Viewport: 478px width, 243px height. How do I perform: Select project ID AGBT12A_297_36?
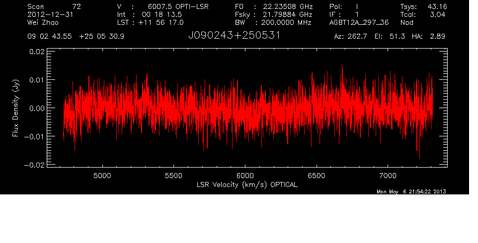[359, 22]
